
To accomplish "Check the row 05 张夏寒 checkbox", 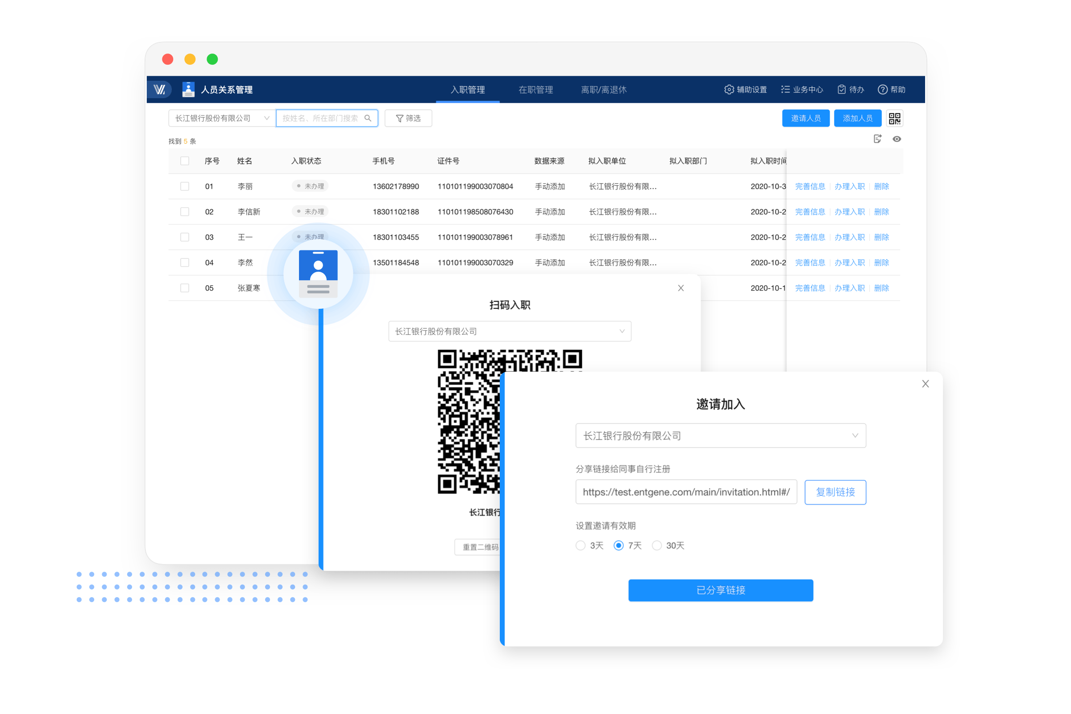I will coord(184,288).
